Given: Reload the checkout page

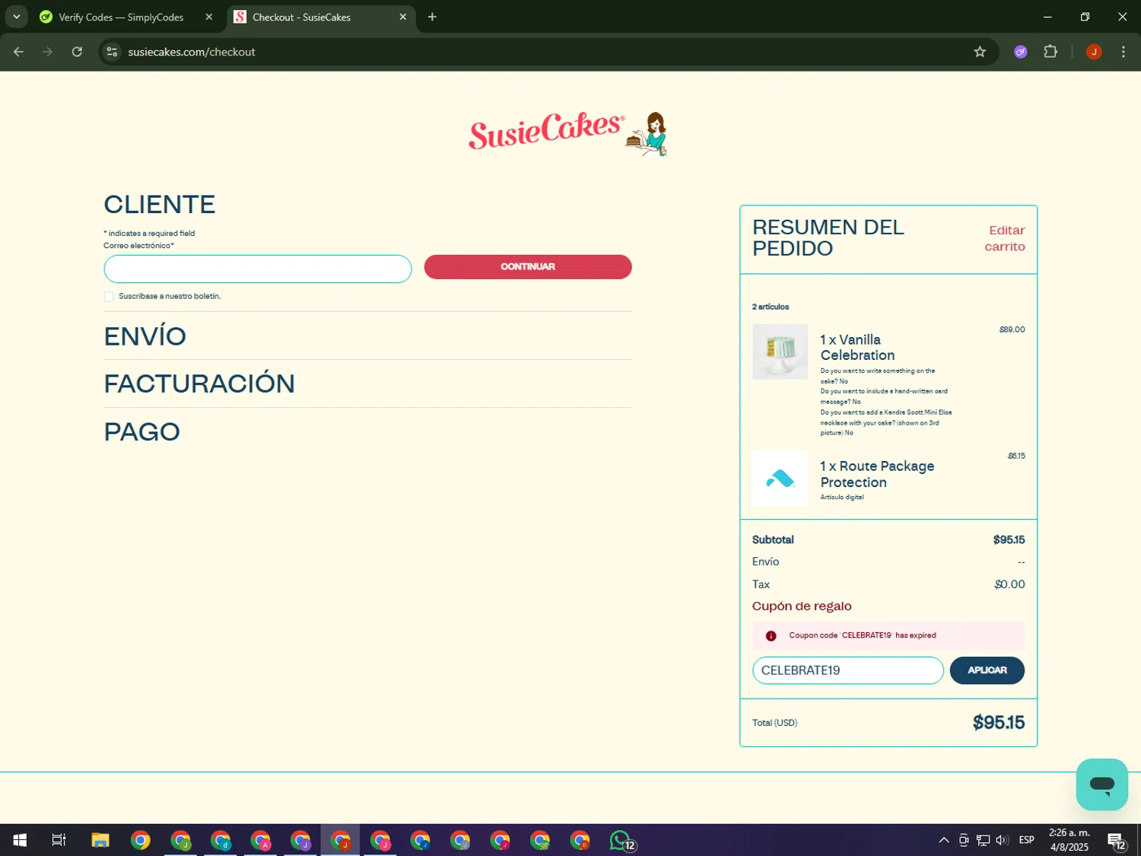Looking at the screenshot, I should [77, 52].
